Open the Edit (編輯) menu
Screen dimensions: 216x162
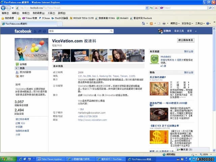pos(16,13)
